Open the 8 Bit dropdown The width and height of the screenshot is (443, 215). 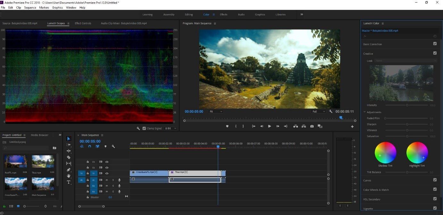click(170, 128)
